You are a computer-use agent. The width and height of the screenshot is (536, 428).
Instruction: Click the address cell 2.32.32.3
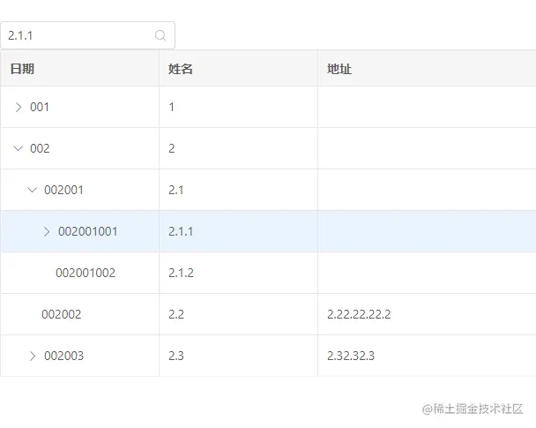(x=427, y=356)
